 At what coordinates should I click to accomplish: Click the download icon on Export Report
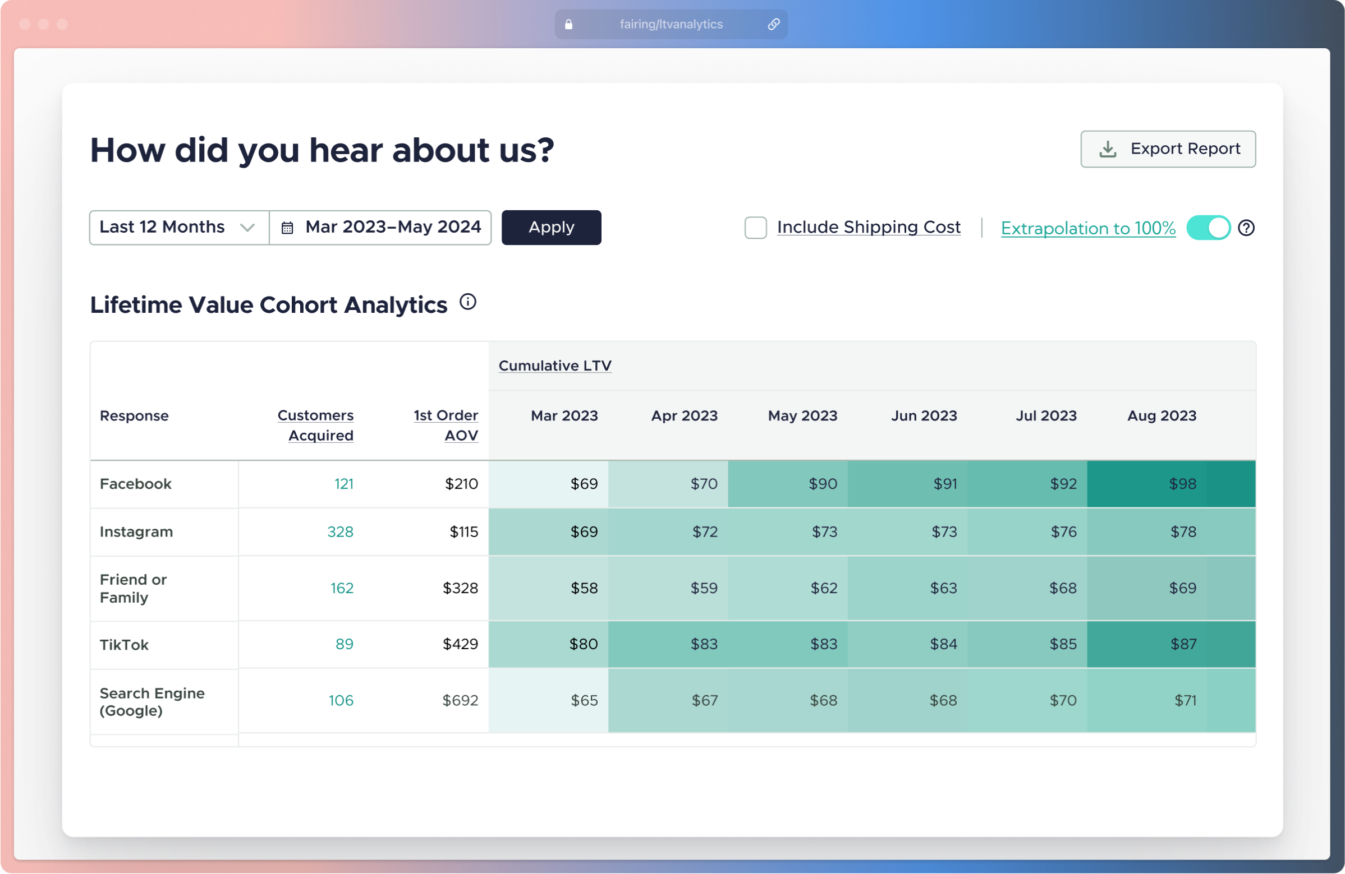[x=1107, y=149]
